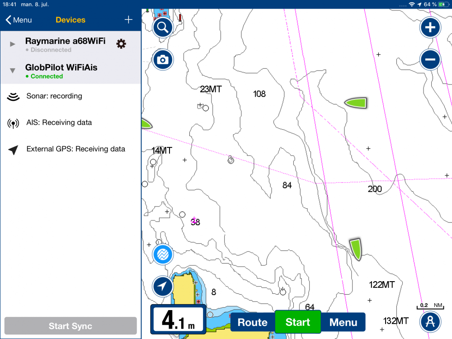This screenshot has width=452, height=339.
Task: Select the Raymarine a68WiFi device name
Action: point(66,41)
